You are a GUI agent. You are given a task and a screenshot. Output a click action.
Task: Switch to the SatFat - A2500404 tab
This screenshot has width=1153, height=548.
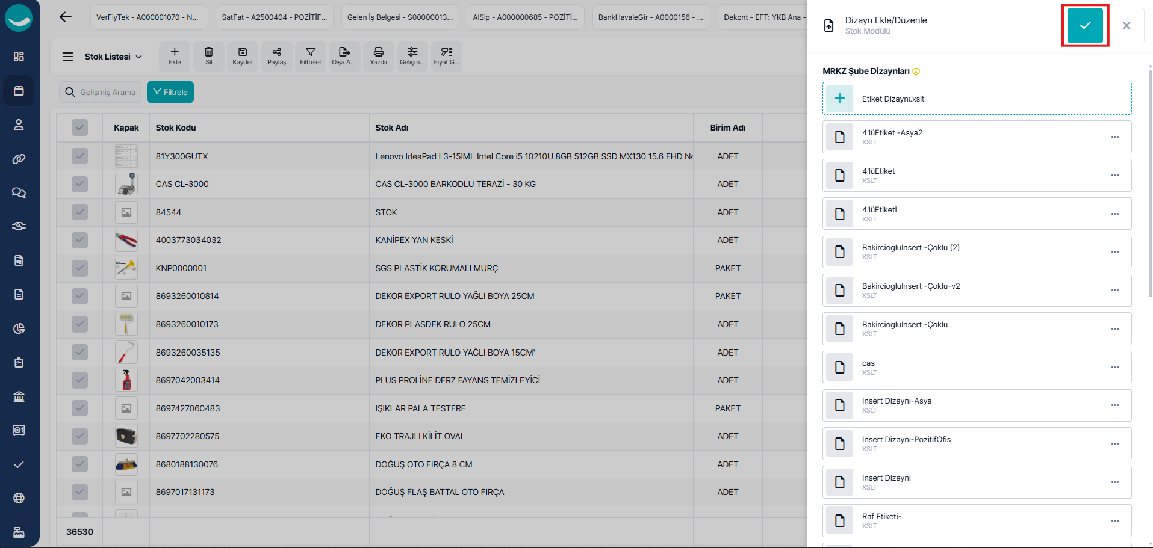[x=275, y=17]
